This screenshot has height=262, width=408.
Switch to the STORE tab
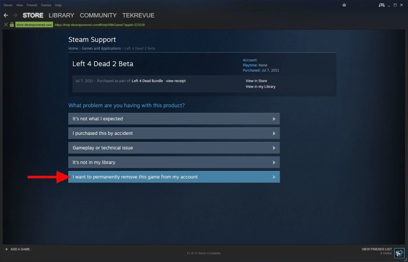pos(33,15)
